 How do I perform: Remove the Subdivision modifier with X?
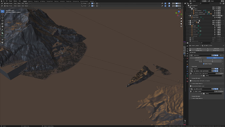pos(221,55)
